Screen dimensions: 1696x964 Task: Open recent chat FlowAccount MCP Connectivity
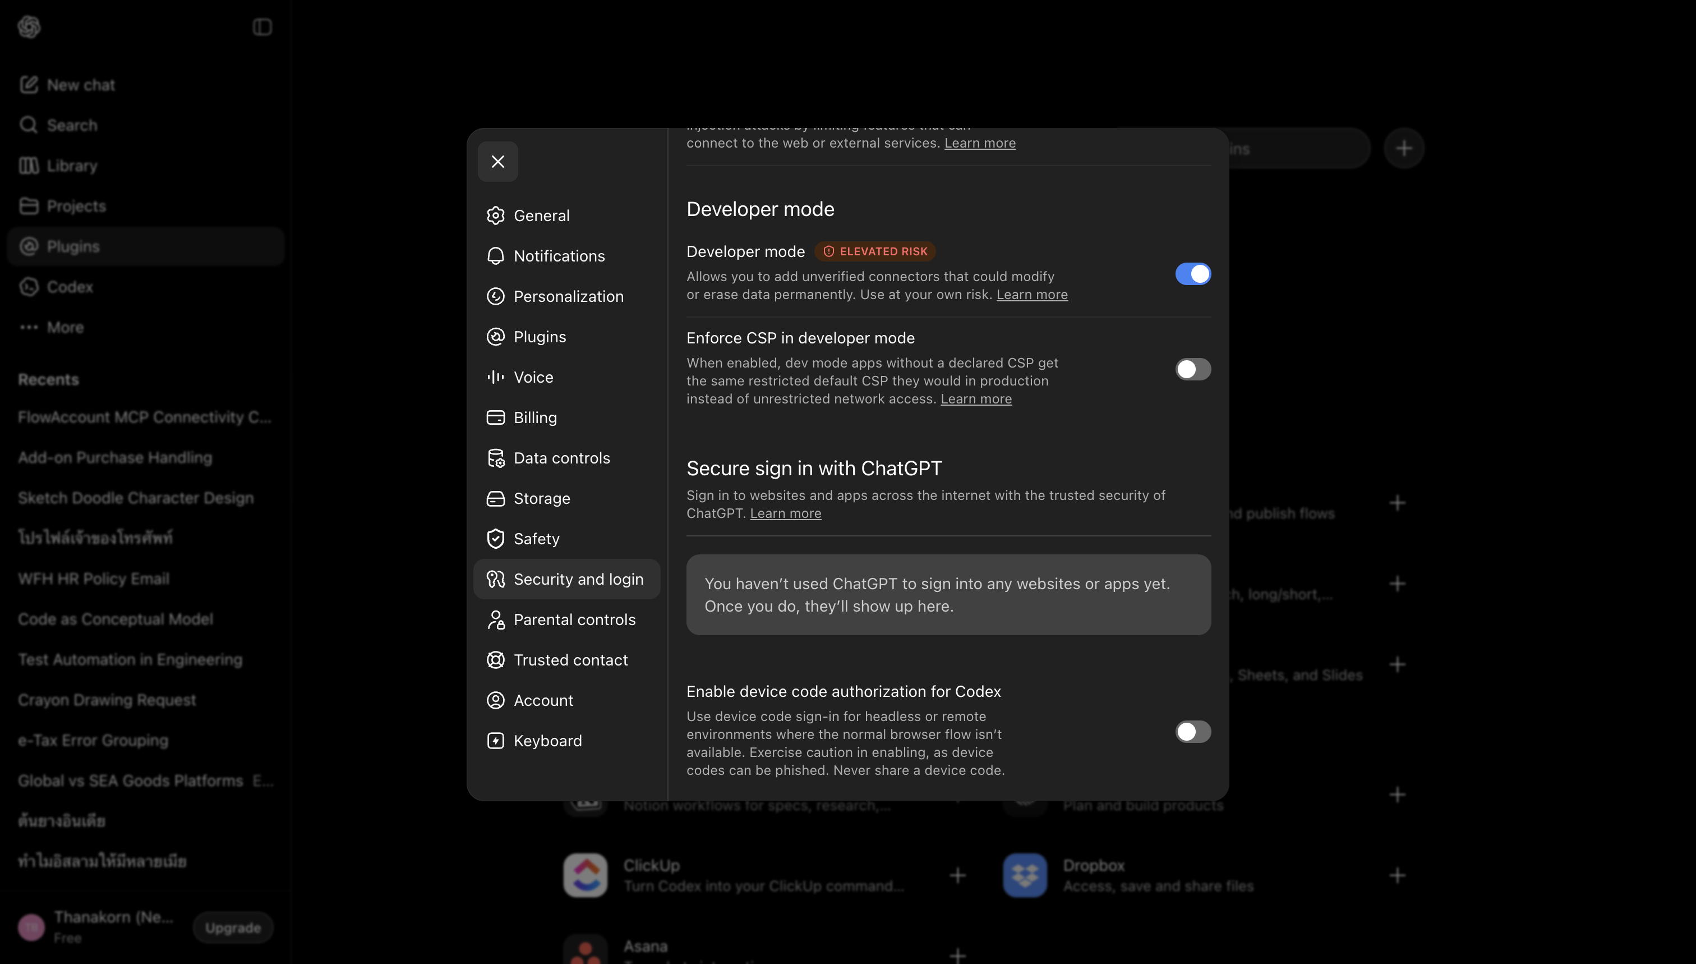click(146, 417)
